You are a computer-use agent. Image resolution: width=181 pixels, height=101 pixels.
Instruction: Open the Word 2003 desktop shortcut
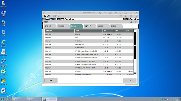pos(4,91)
